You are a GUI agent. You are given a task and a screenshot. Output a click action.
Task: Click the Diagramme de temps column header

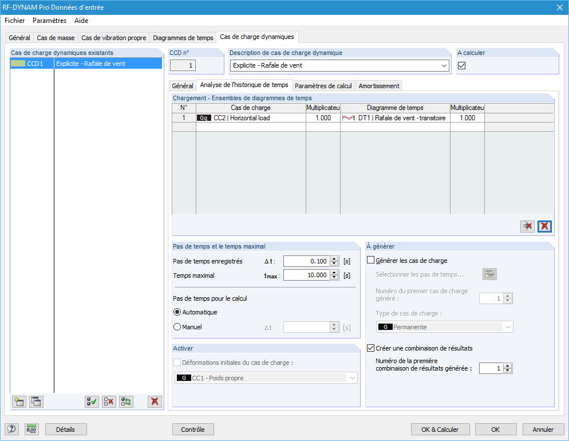pyautogui.click(x=395, y=108)
